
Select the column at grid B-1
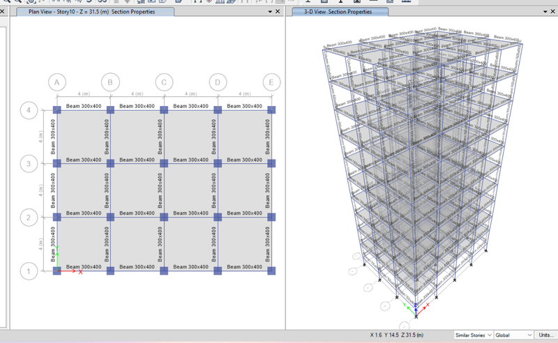click(110, 270)
